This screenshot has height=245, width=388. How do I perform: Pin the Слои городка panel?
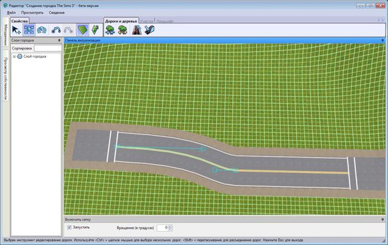[59, 40]
